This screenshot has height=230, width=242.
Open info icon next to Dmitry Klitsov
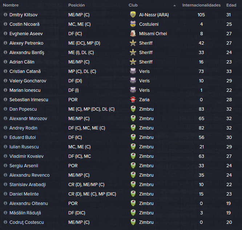coord(5,15)
